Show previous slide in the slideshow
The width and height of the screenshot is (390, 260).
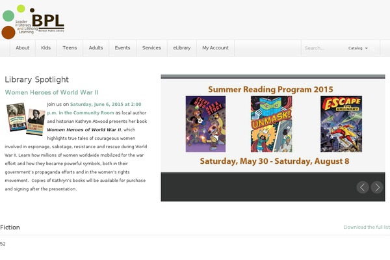363,187
